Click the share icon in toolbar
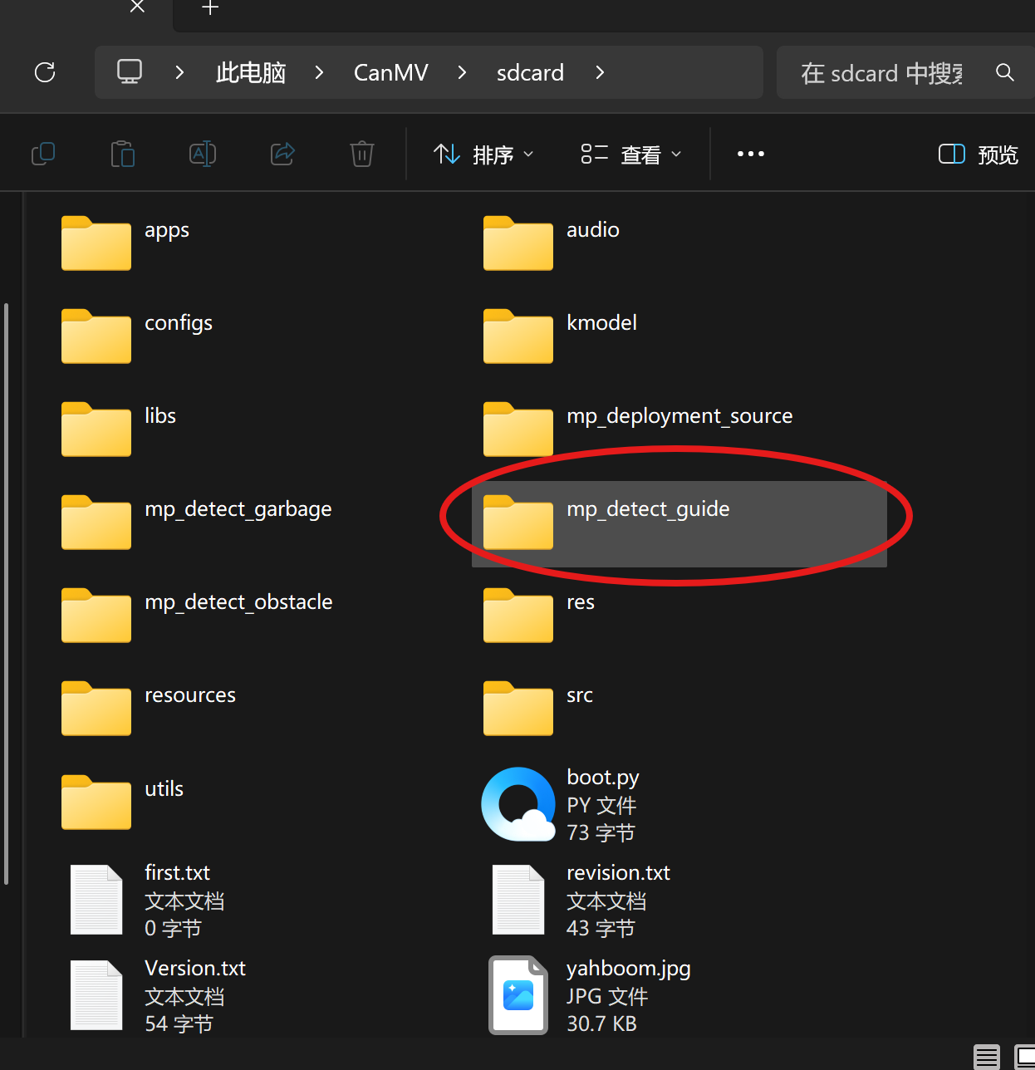 tap(282, 154)
